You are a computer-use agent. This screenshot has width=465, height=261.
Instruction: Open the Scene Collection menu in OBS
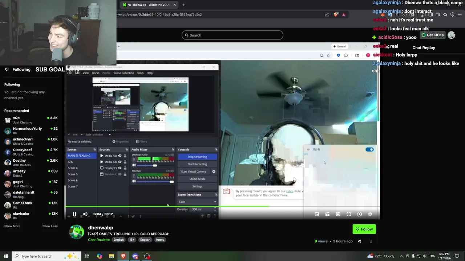point(124,73)
